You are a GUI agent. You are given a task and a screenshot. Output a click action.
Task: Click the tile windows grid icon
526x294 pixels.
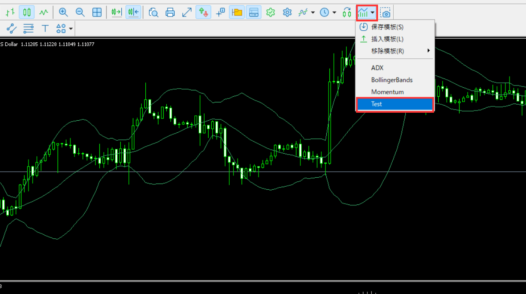(x=97, y=12)
